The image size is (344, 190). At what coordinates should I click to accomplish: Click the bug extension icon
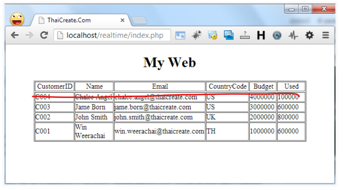pyautogui.click(x=196, y=35)
